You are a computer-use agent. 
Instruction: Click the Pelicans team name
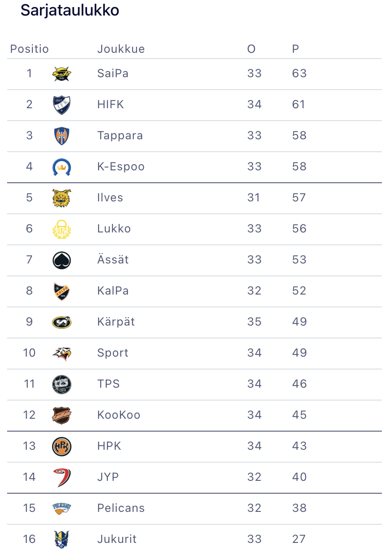tap(121, 508)
